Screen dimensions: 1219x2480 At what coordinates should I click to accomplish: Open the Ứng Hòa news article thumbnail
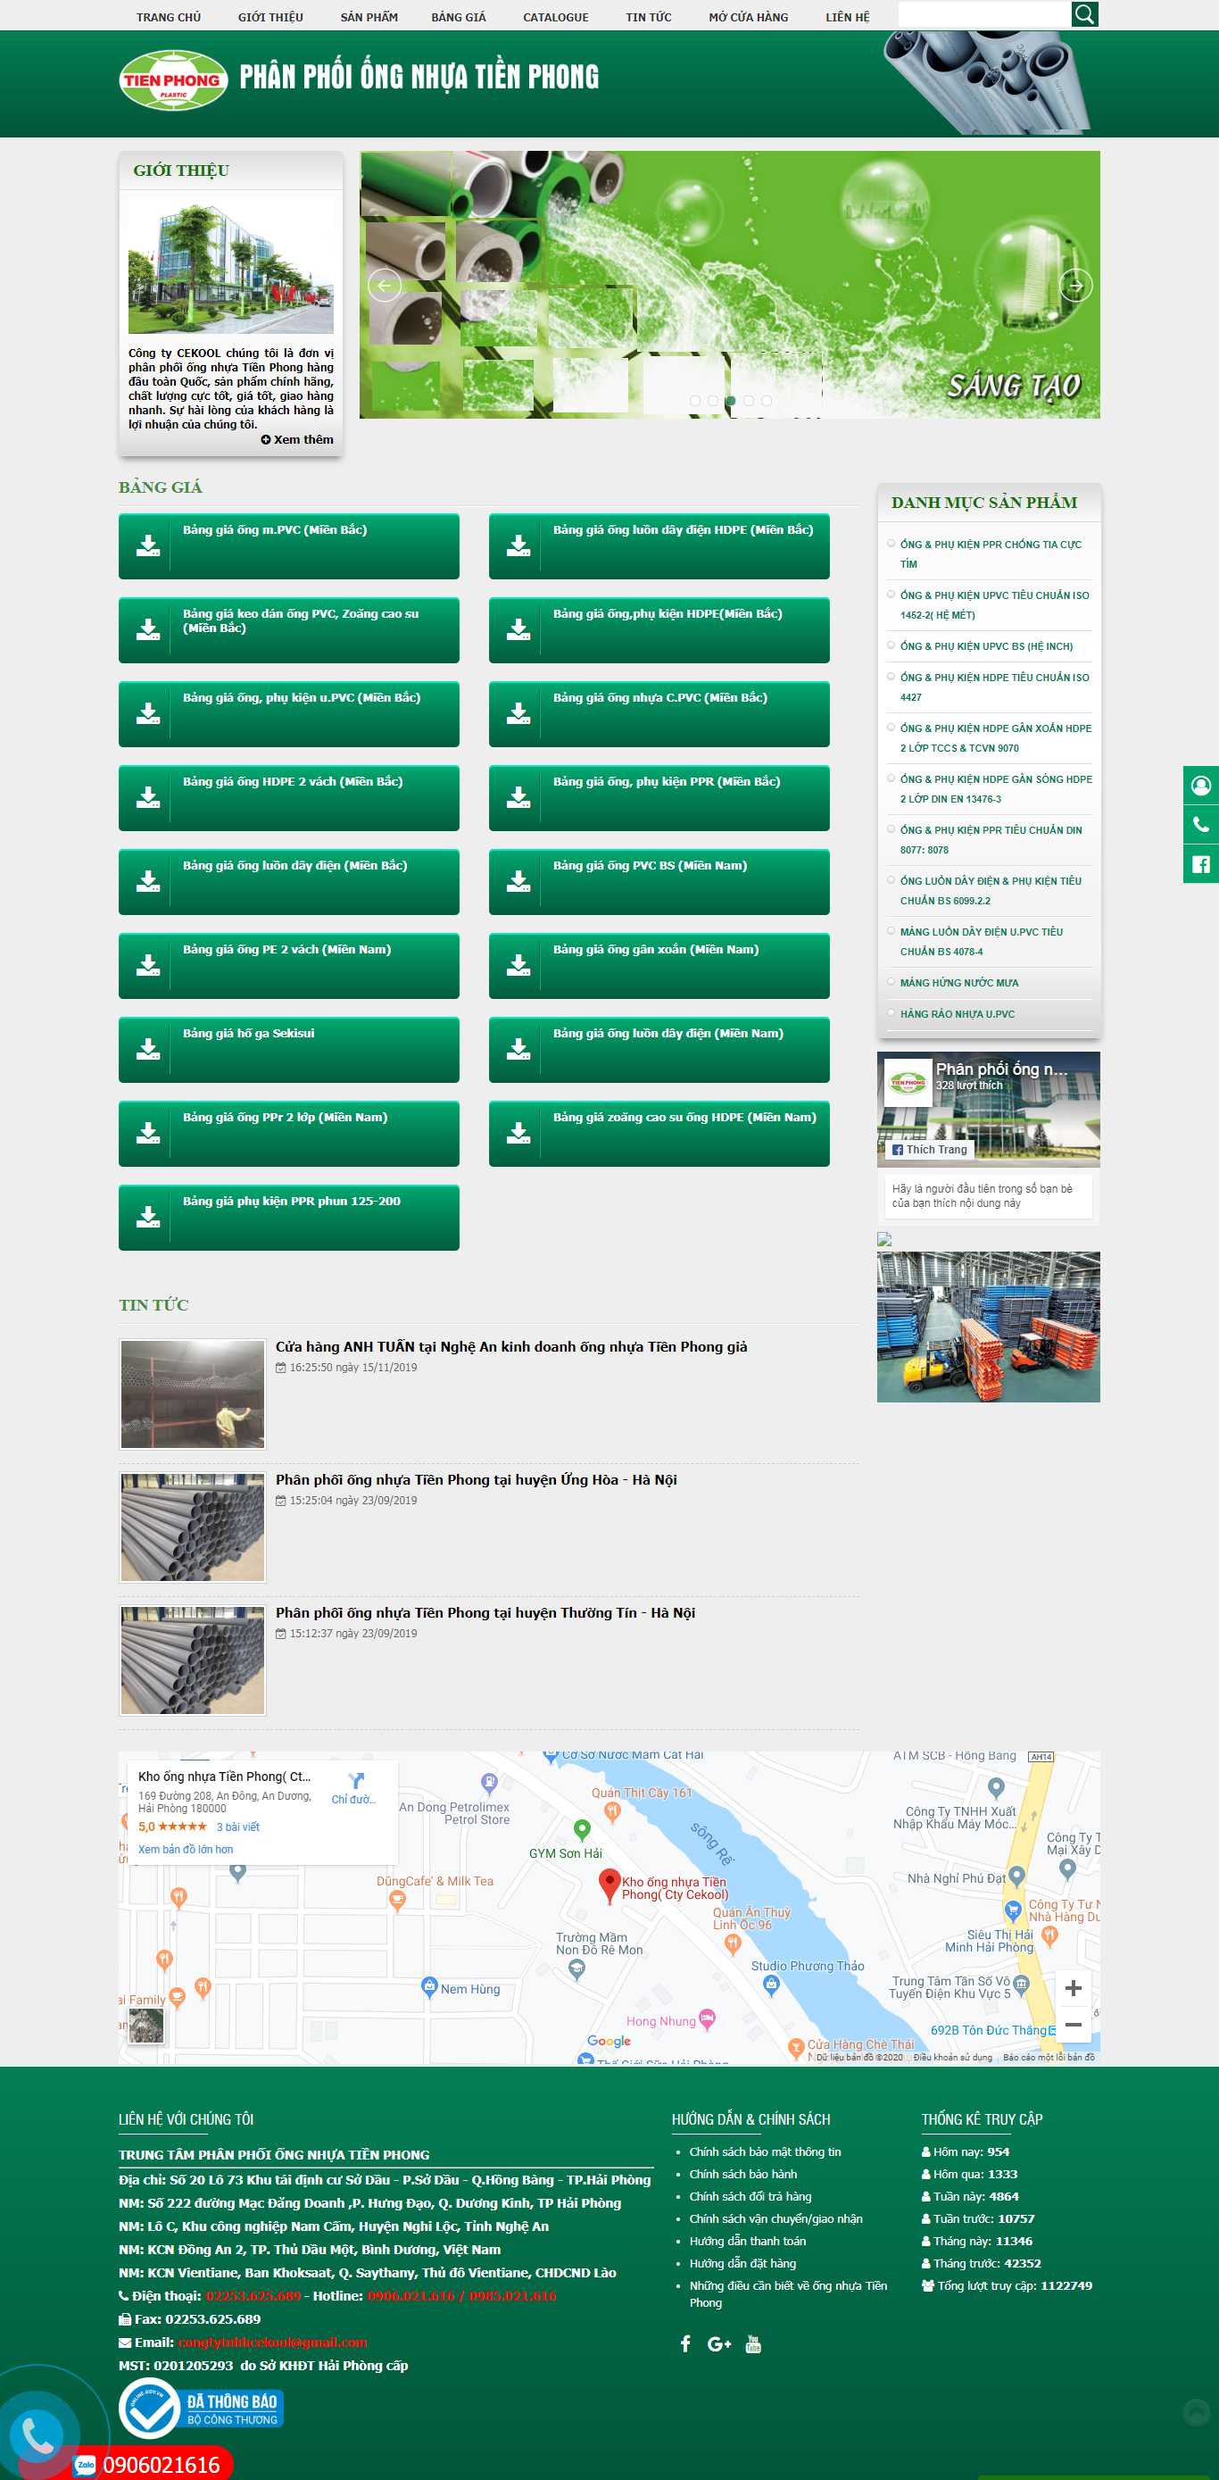(x=193, y=1526)
